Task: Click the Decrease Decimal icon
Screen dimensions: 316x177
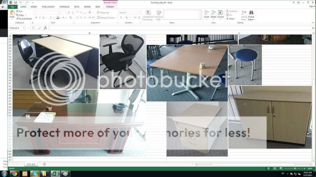Action: pos(139,18)
